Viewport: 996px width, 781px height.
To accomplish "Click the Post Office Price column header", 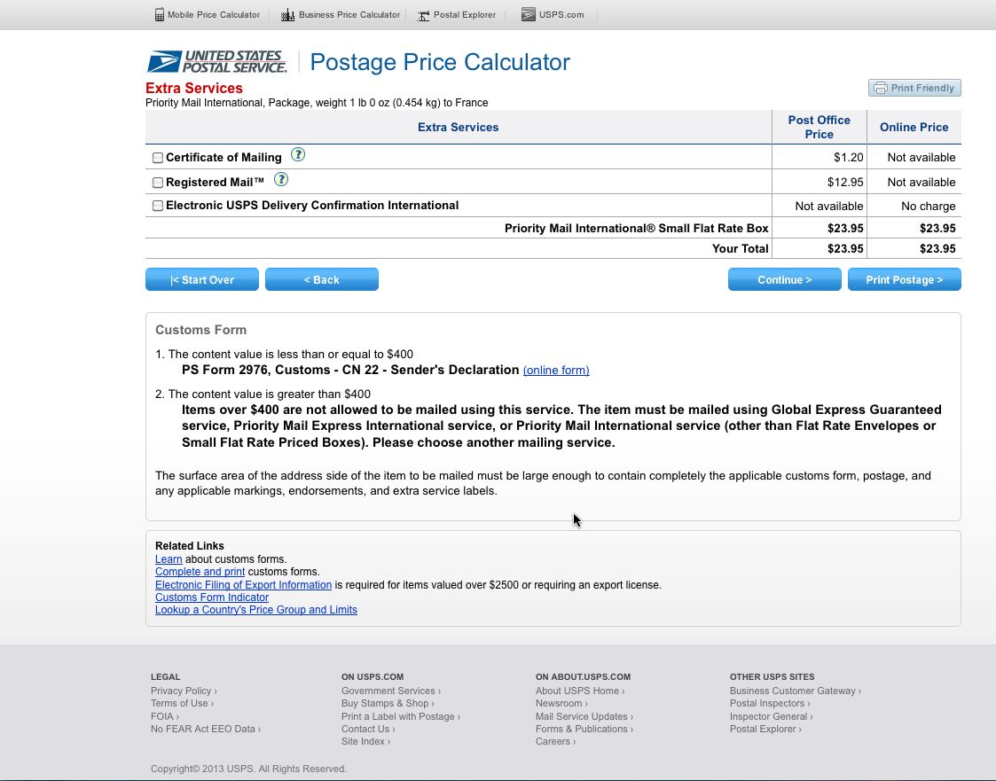I will 819,127.
